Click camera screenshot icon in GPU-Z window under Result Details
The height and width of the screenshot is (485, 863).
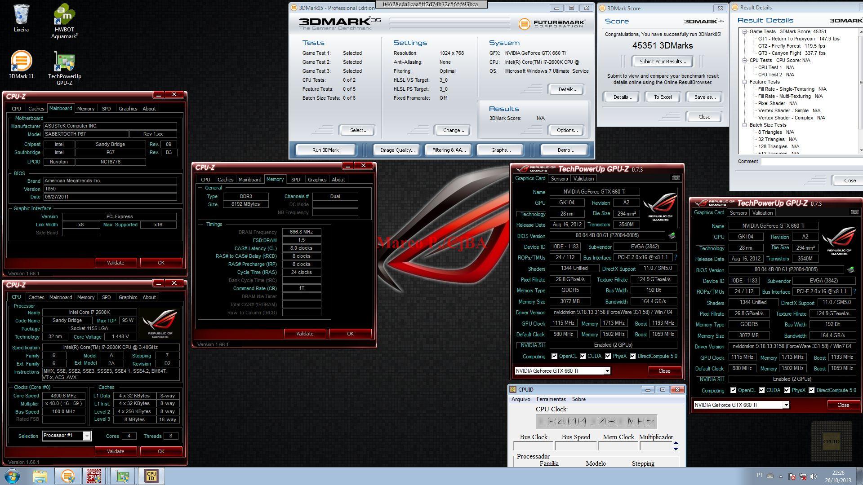pyautogui.click(x=854, y=212)
